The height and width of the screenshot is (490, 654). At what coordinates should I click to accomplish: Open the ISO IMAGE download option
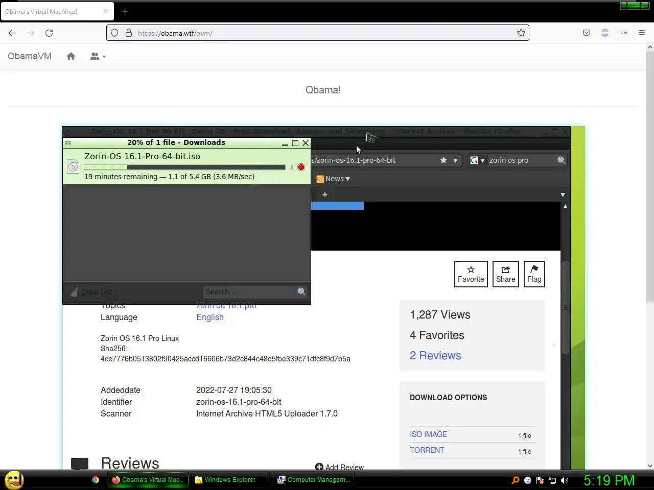(428, 434)
